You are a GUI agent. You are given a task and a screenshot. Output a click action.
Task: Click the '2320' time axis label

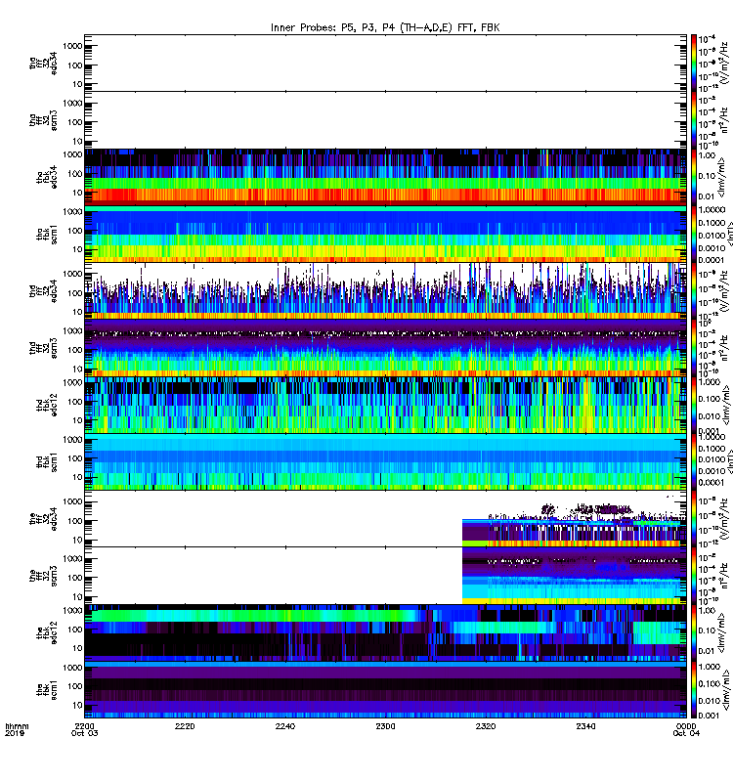485,726
